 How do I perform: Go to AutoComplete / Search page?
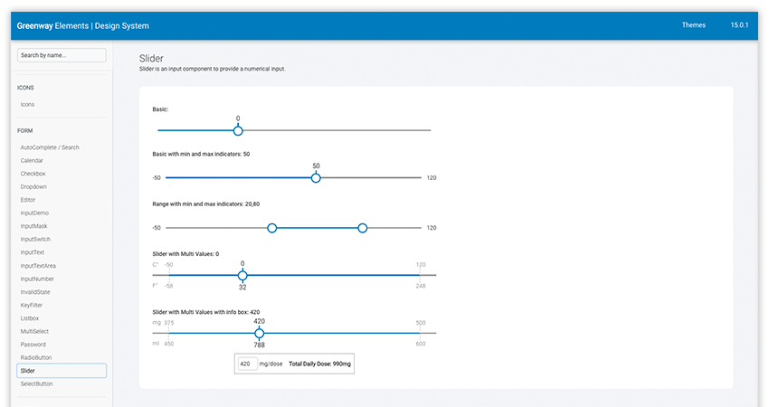(50, 147)
